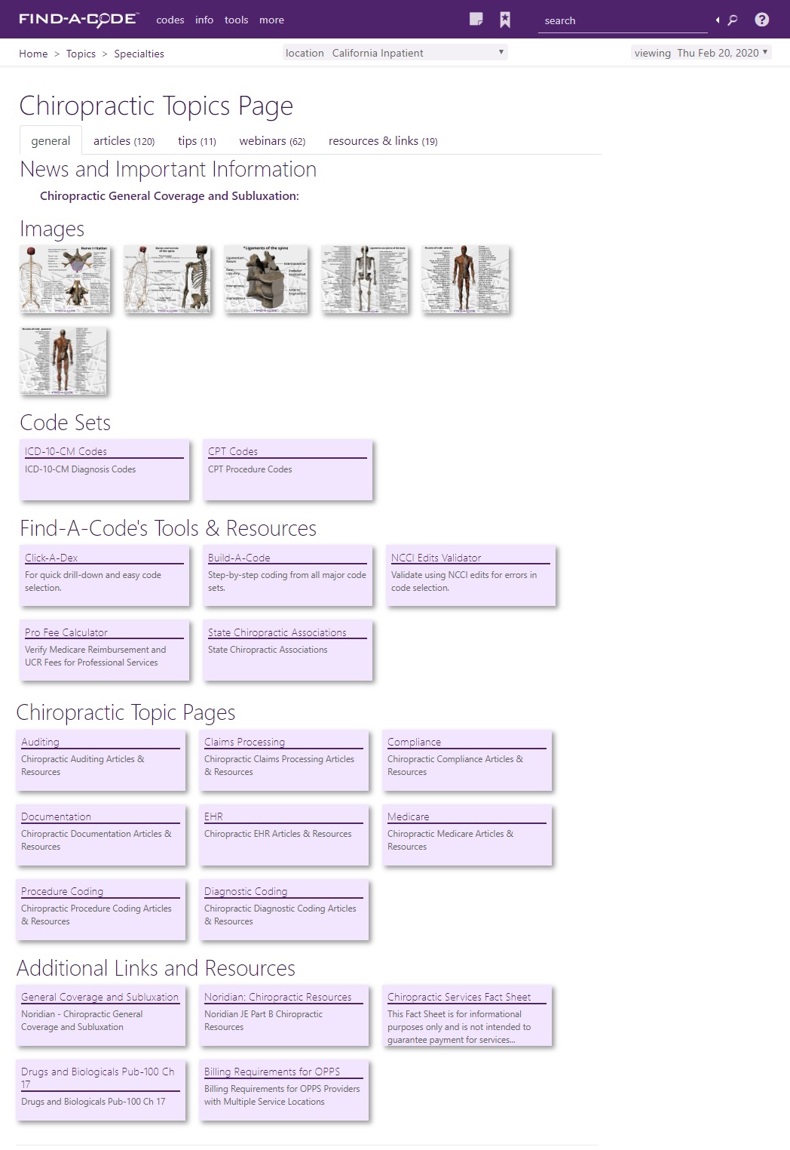Open Build-A-Code tool link

tap(239, 558)
